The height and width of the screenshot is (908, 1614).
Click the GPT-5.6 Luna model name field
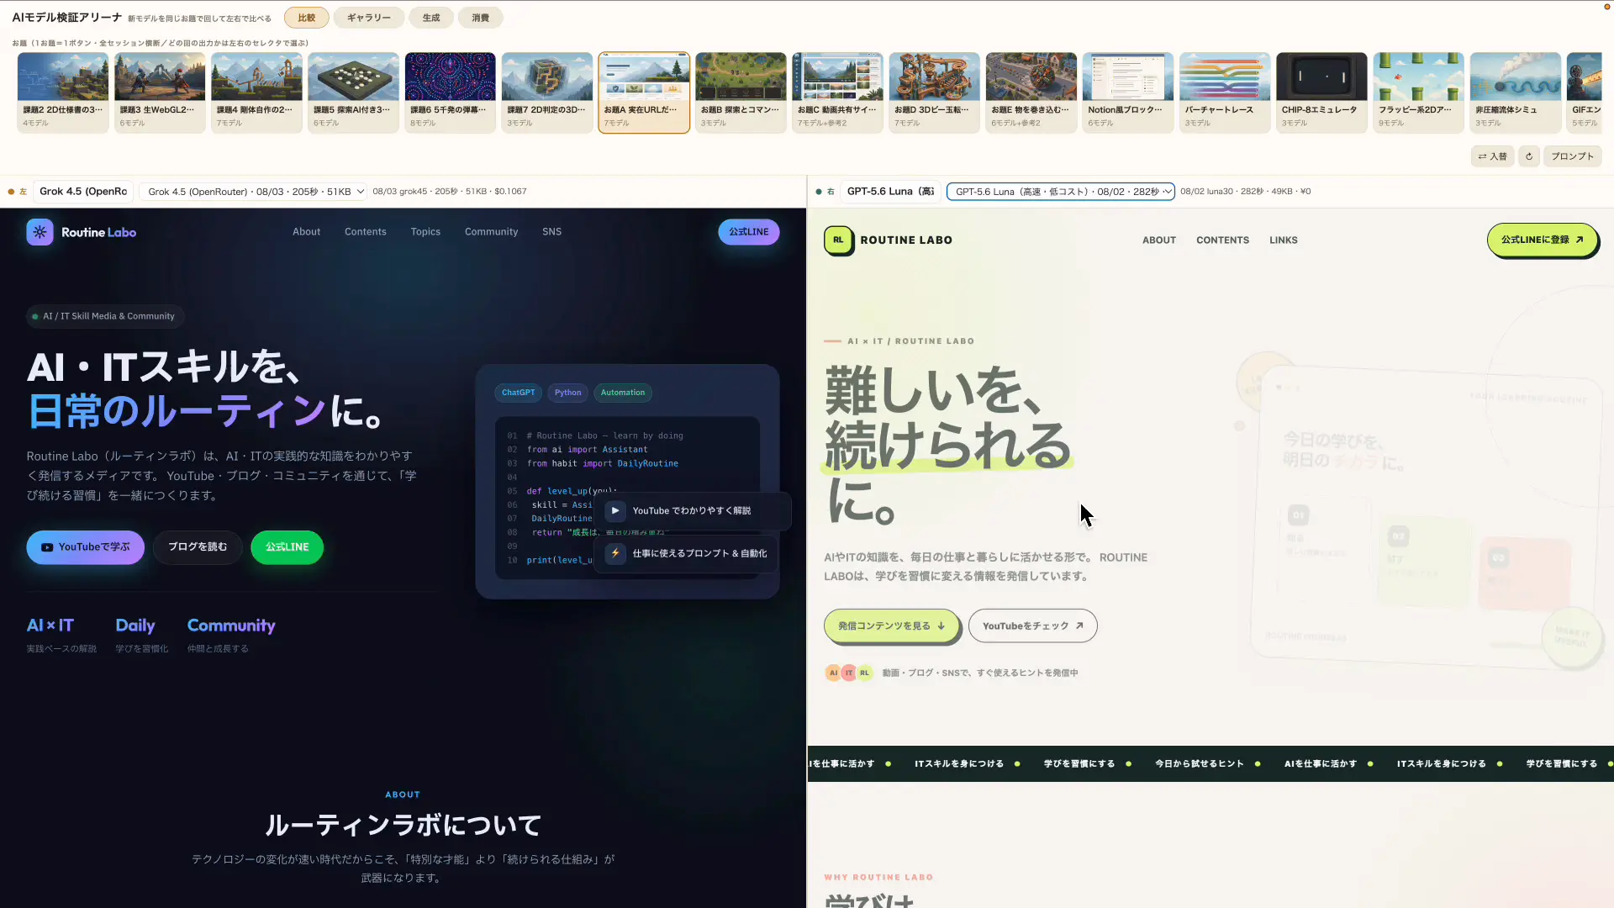890,192
